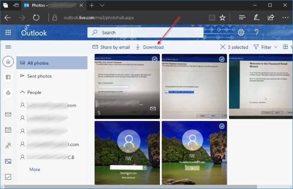This screenshot has height=189, width=293.
Task: Open the browser tab list chevron
Action: click(102, 5)
